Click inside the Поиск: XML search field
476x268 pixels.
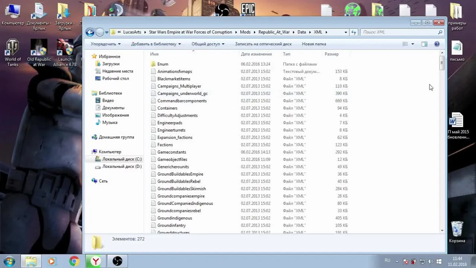tap(399, 32)
